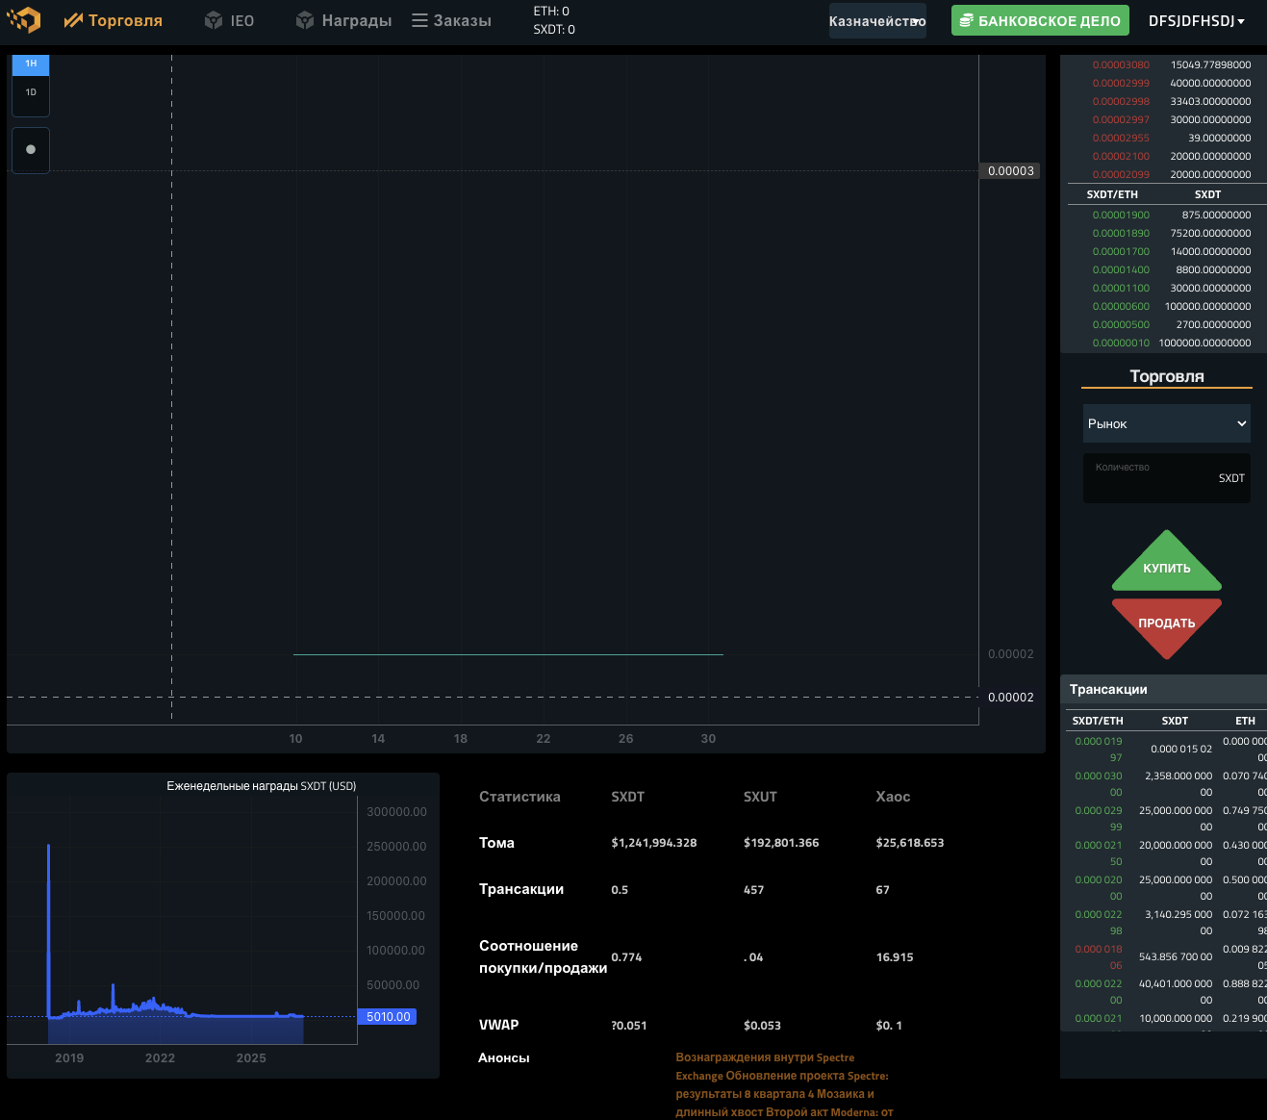Click the Хаос volume $25,618.653
This screenshot has height=1120, width=1267.
pyautogui.click(x=910, y=843)
